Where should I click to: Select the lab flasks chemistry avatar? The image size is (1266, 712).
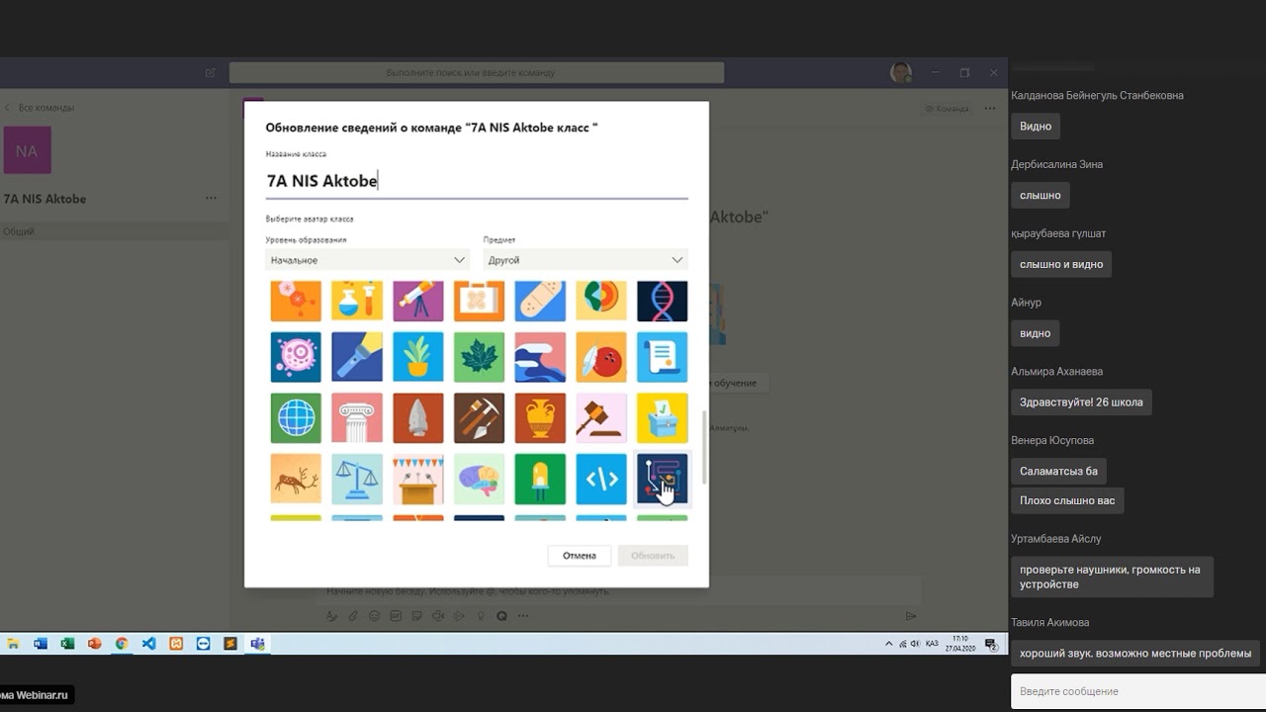(357, 301)
